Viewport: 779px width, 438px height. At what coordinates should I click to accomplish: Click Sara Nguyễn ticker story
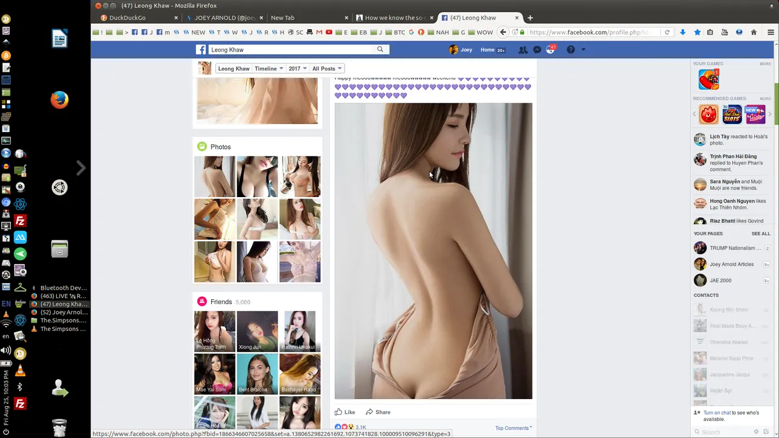tap(732, 185)
